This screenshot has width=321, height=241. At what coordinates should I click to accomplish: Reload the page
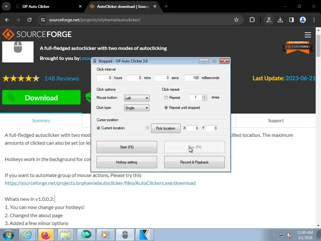point(29,20)
